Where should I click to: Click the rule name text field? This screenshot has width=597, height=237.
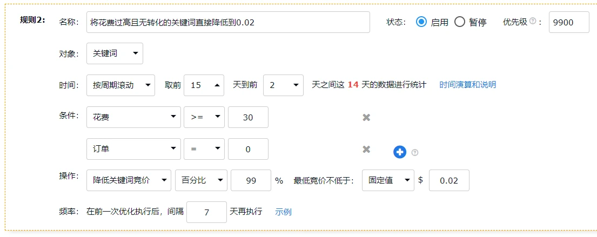coord(227,22)
